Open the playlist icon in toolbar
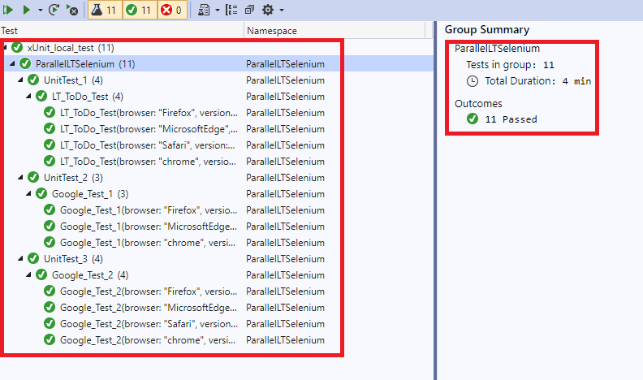This screenshot has width=643, height=380. click(204, 10)
